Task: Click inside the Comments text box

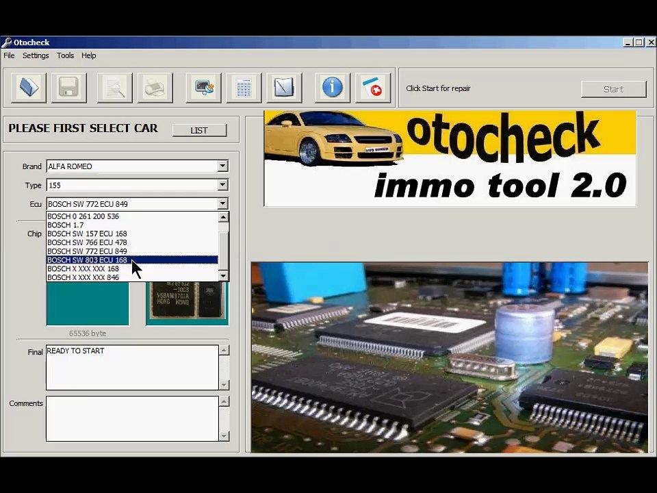Action: (x=132, y=418)
